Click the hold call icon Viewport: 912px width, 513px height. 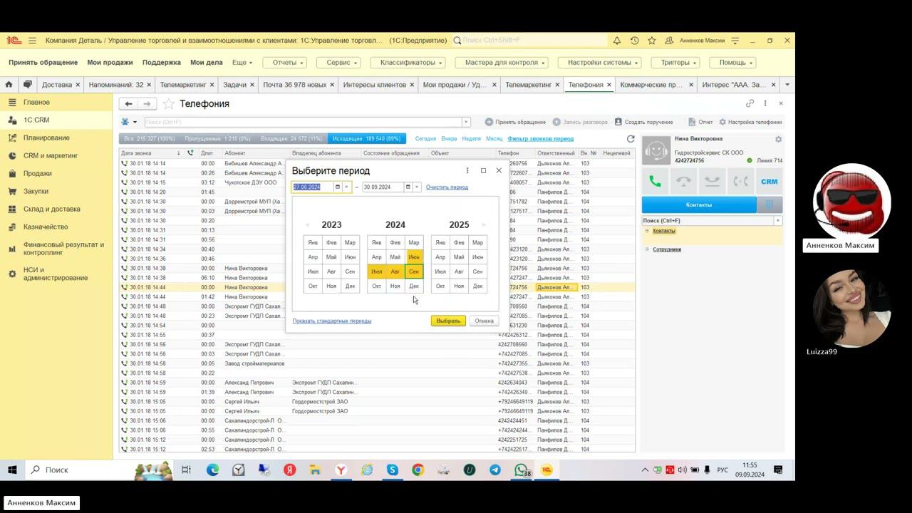(712, 182)
